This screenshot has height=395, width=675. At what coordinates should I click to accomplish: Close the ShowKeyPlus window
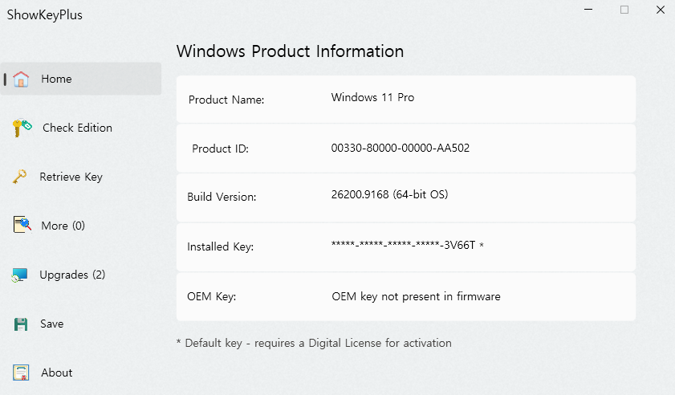point(661,10)
